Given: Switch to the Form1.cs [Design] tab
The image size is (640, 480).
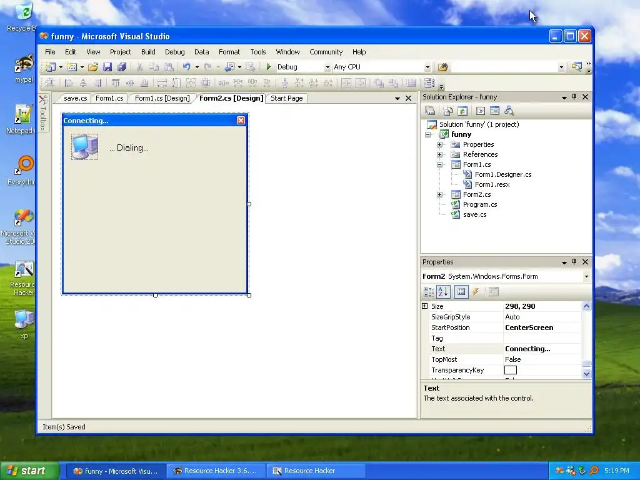Looking at the screenshot, I should [162, 98].
